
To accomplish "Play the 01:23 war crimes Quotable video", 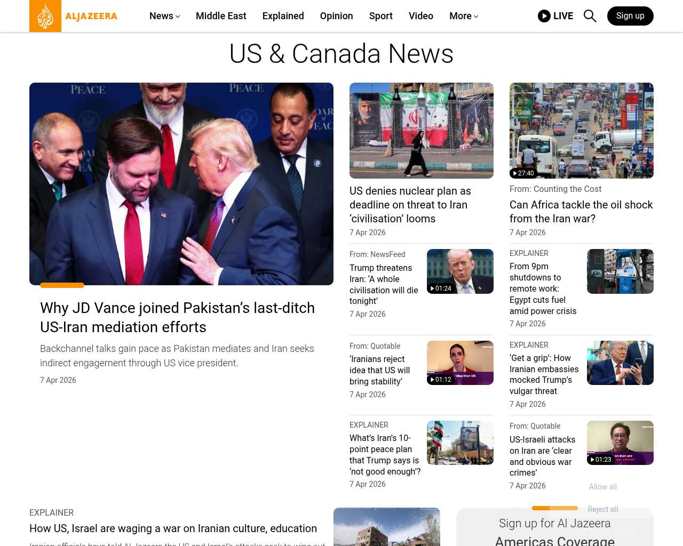I will tap(620, 443).
